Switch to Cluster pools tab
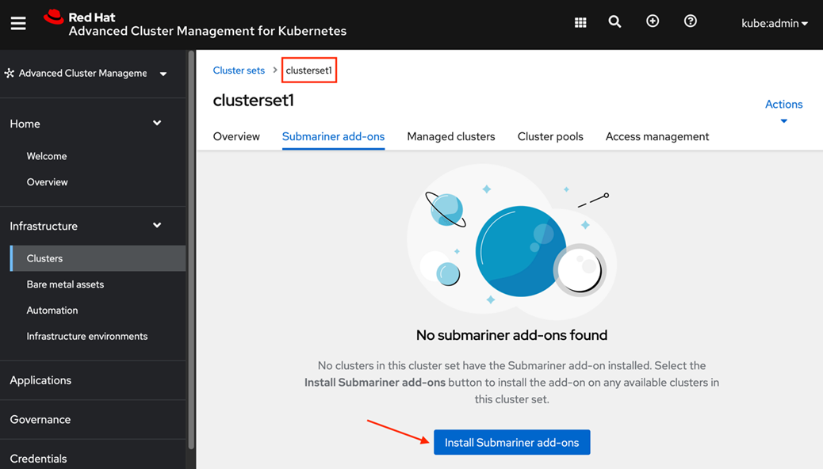The height and width of the screenshot is (469, 823). click(550, 136)
